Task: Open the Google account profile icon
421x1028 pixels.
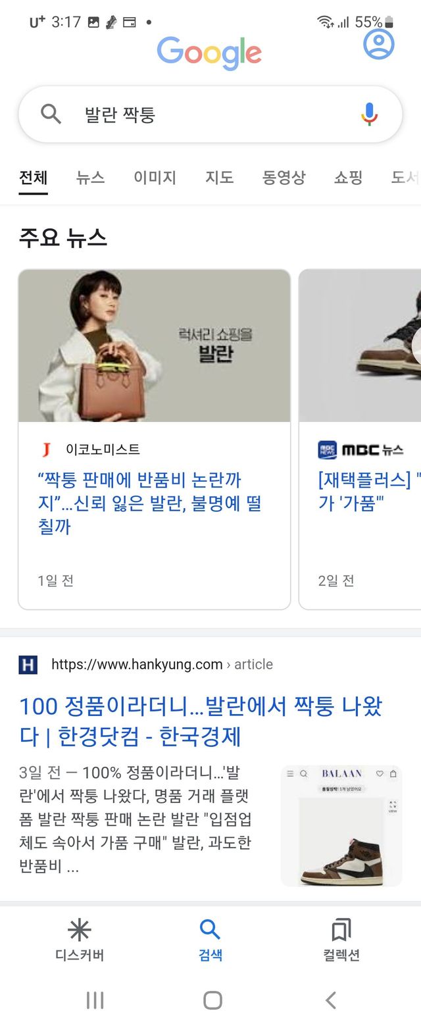Action: pos(379,43)
